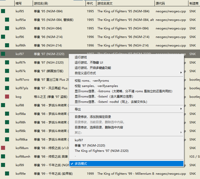
Task: Click the green status icon for kof97pls
Action: coord(7,88)
